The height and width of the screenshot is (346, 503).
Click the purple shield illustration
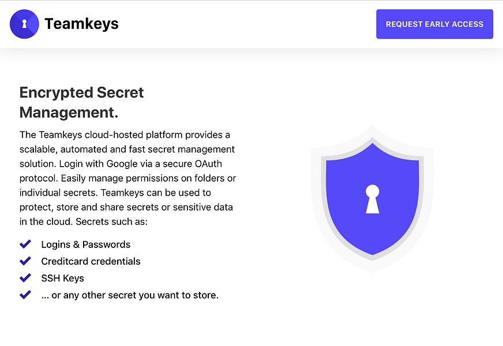click(373, 199)
